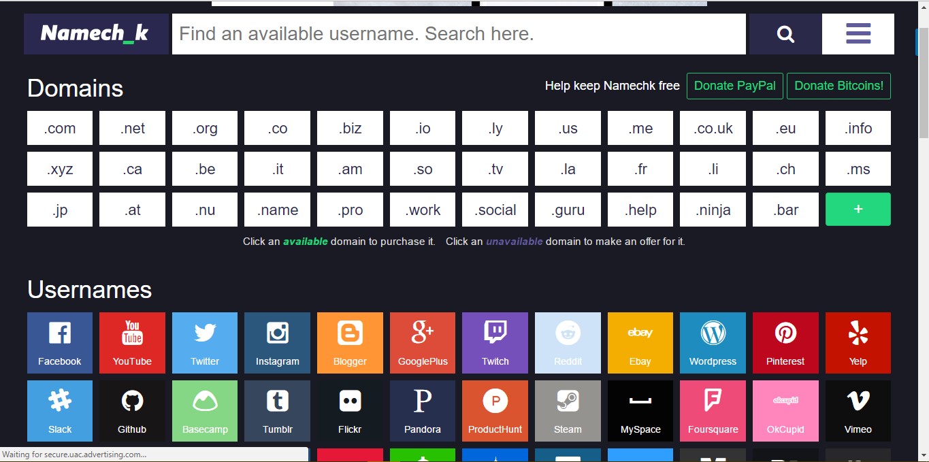
Task: Click the .biz domain tile
Action: (350, 128)
